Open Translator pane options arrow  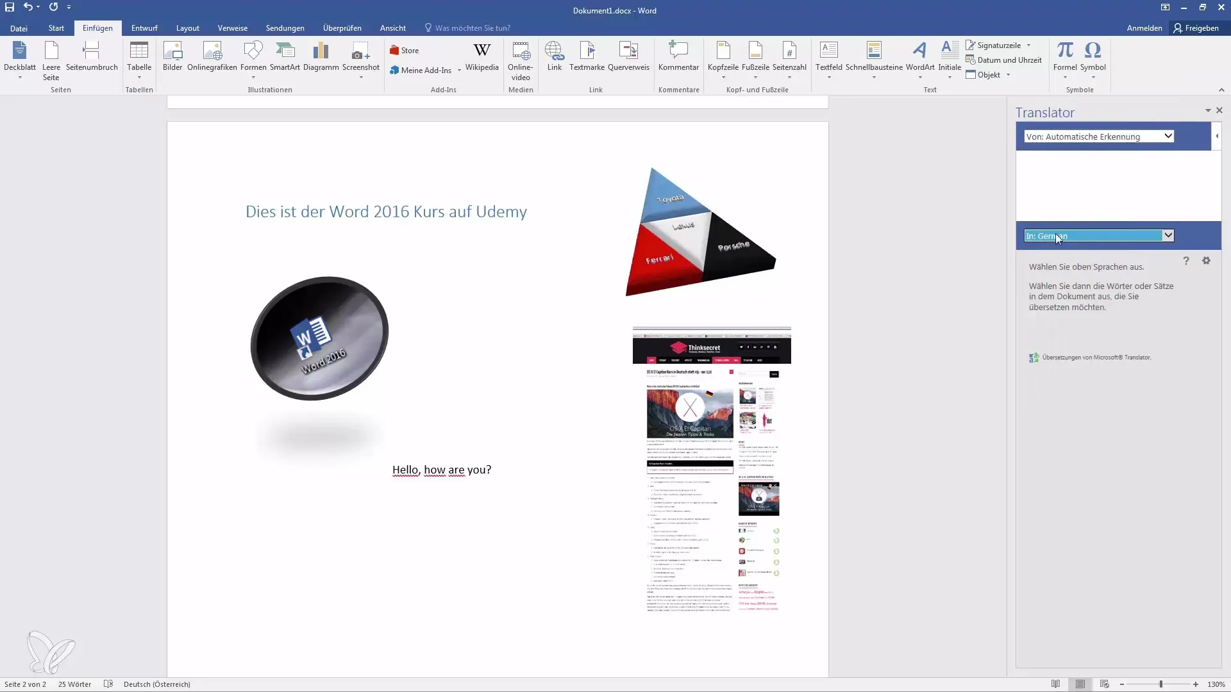(x=1208, y=110)
